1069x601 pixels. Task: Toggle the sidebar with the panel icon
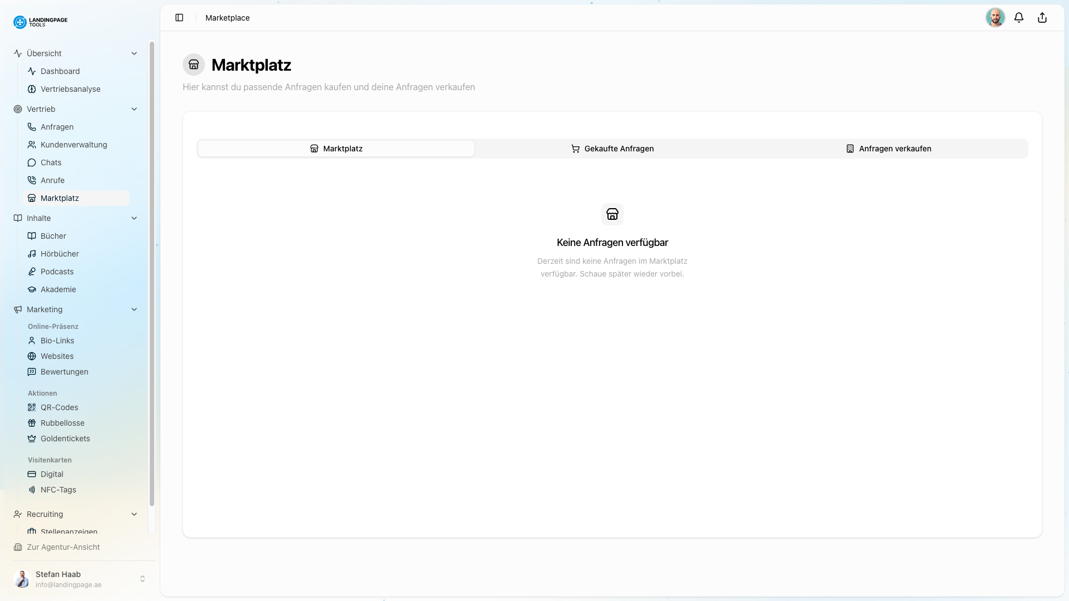coord(179,17)
